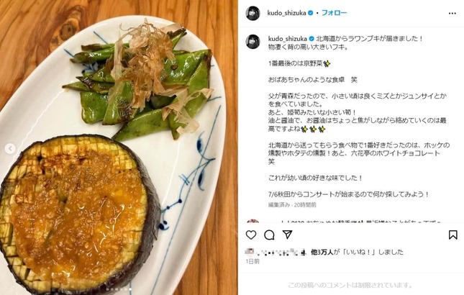Select the carousel pagination dots
The height and width of the screenshot is (295, 464).
pyautogui.click(x=119, y=289)
